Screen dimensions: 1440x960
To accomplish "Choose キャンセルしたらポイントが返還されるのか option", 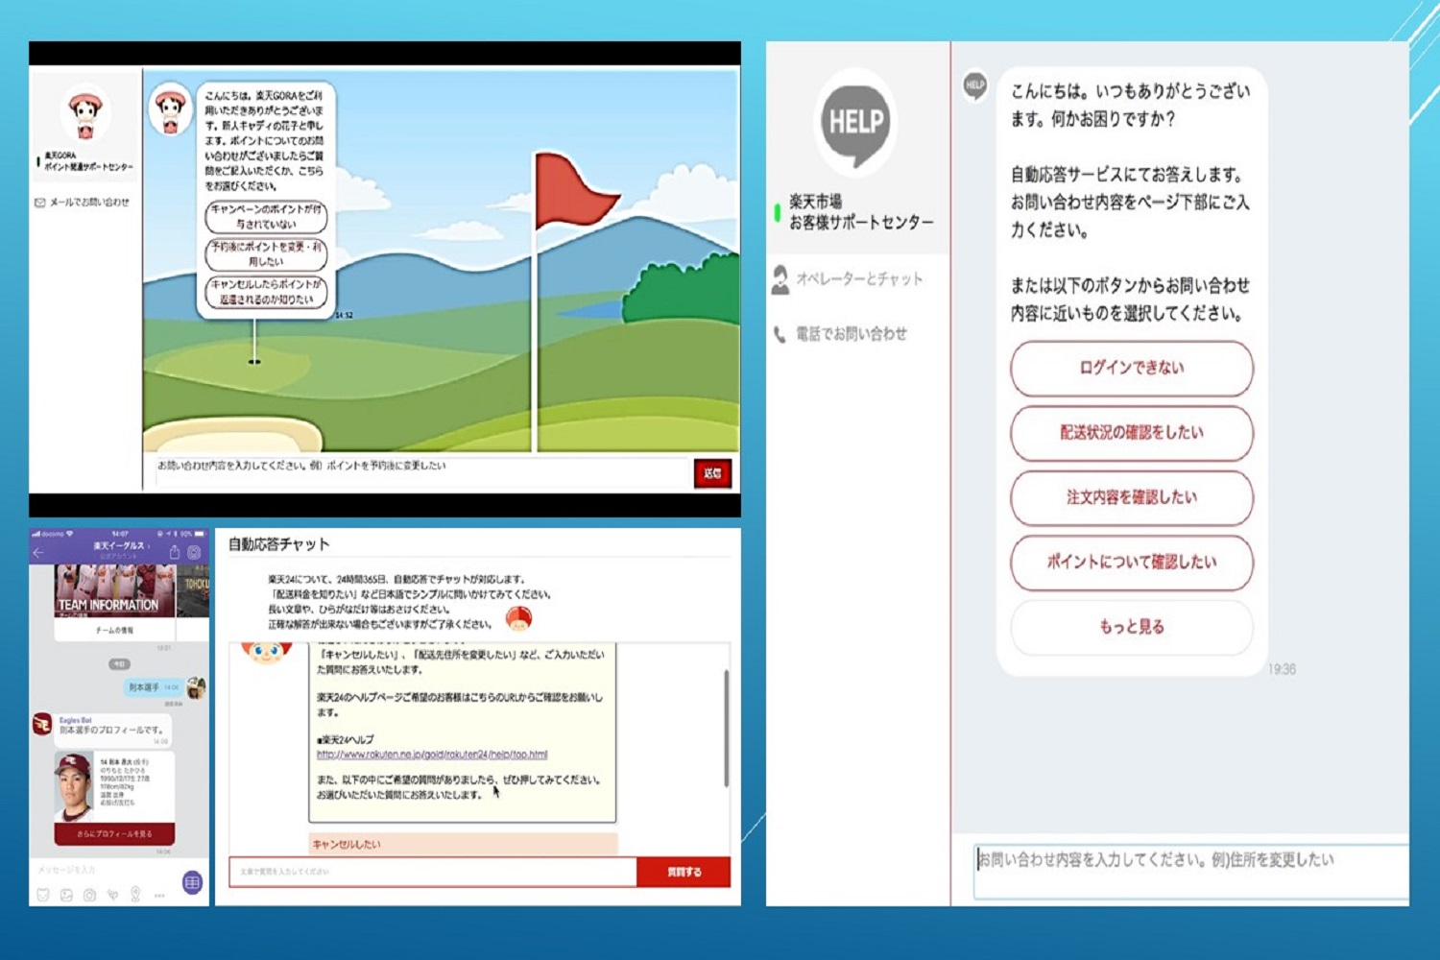I will pos(266,292).
